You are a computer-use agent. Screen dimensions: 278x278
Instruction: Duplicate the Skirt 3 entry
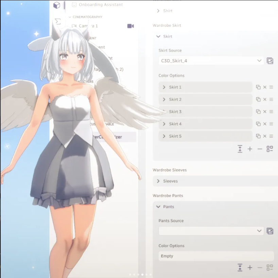click(x=258, y=111)
